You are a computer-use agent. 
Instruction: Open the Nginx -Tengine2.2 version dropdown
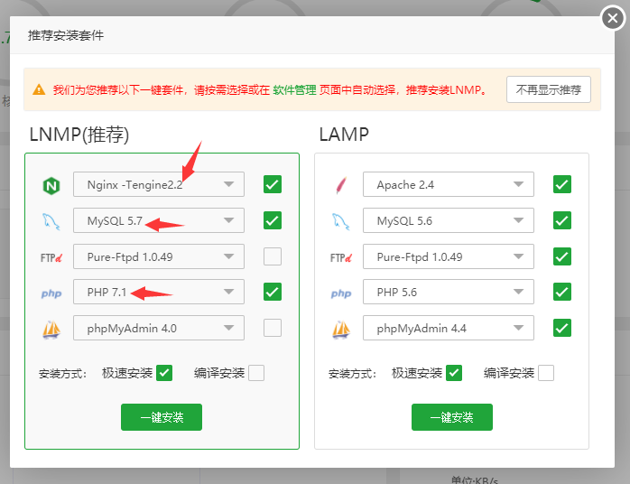159,185
